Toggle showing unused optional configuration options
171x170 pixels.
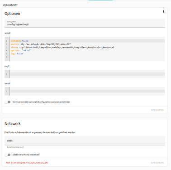point(8,102)
